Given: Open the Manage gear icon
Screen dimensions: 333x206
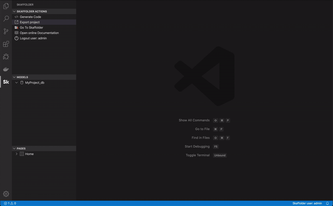Looking at the screenshot, I should click(x=6, y=194).
